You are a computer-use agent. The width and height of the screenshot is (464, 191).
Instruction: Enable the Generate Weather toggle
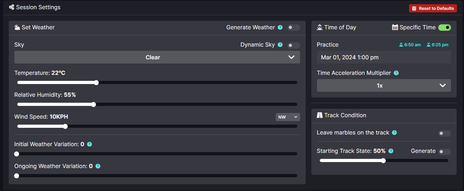tap(293, 28)
